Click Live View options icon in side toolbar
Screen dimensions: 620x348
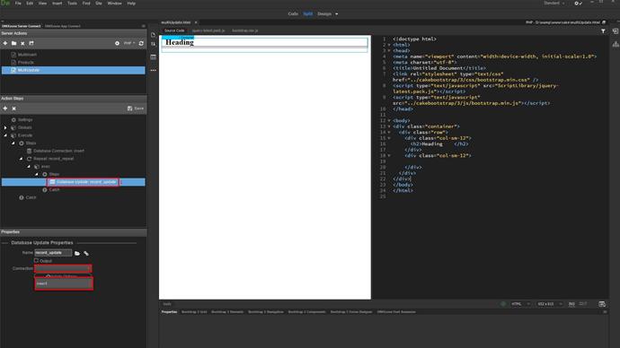(153, 57)
